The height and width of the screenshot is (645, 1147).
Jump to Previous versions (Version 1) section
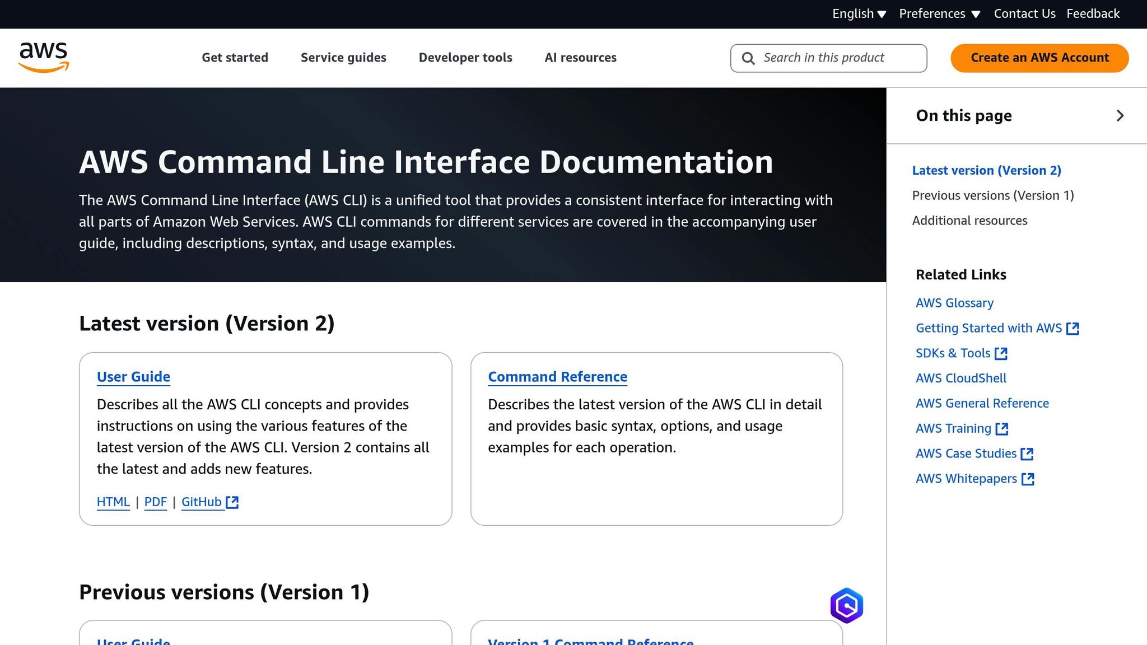pos(993,196)
